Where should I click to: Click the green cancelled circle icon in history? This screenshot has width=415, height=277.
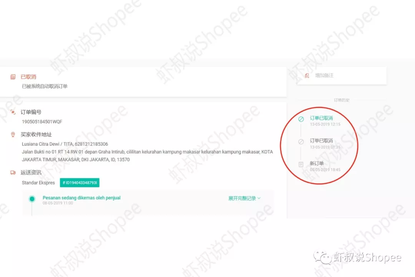[x=301, y=119]
